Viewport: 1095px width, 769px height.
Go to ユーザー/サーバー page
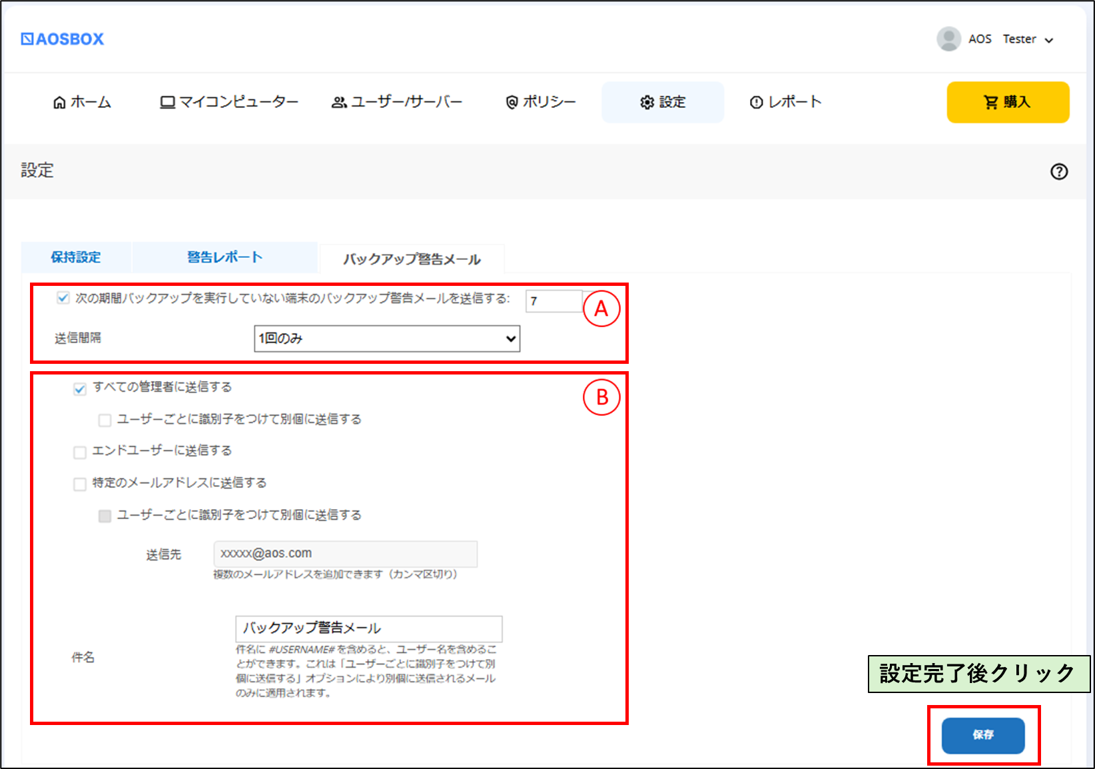[x=397, y=102]
